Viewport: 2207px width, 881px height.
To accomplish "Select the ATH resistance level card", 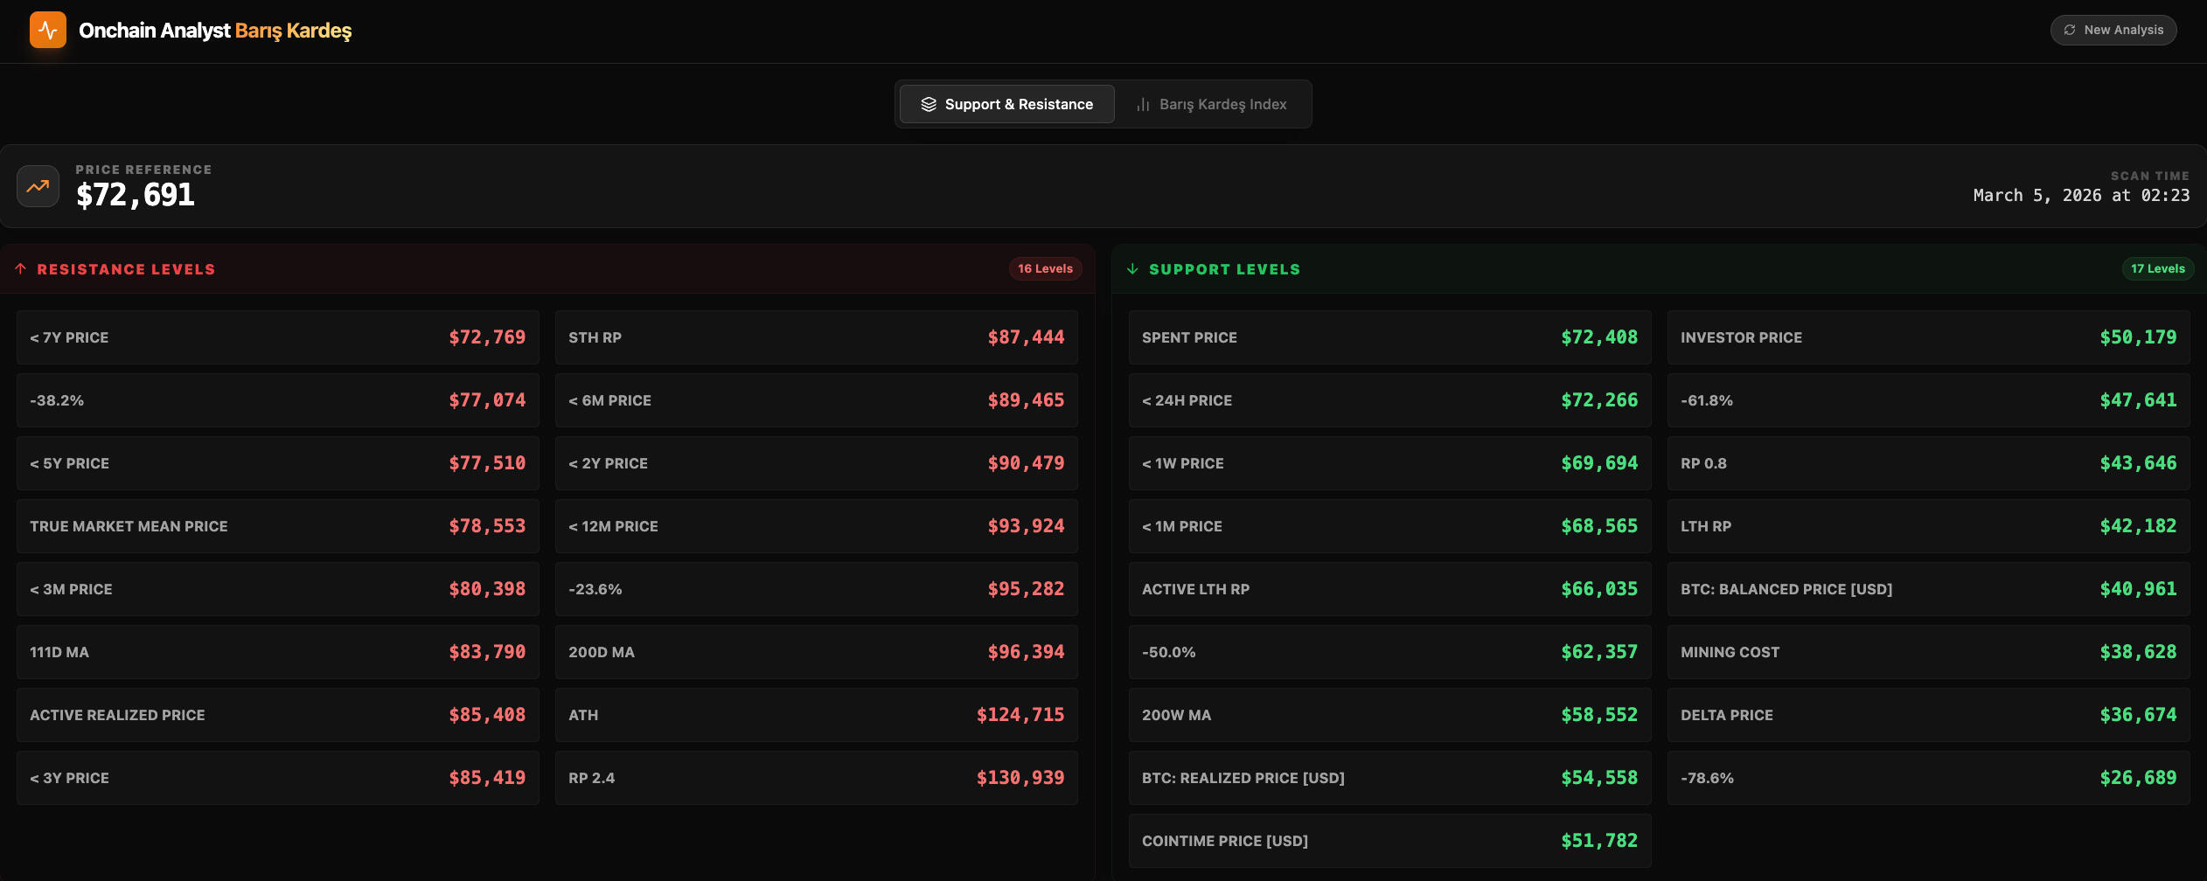I will pos(816,715).
